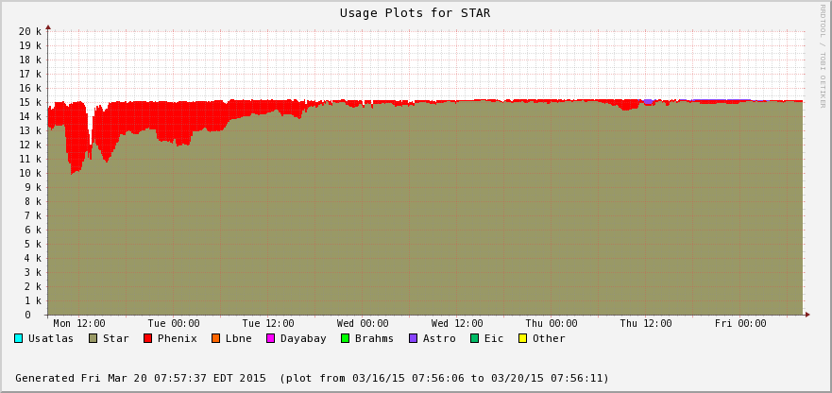Click the plot date range text in parentheses
Viewport: 832px width, 393px height.
445,378
